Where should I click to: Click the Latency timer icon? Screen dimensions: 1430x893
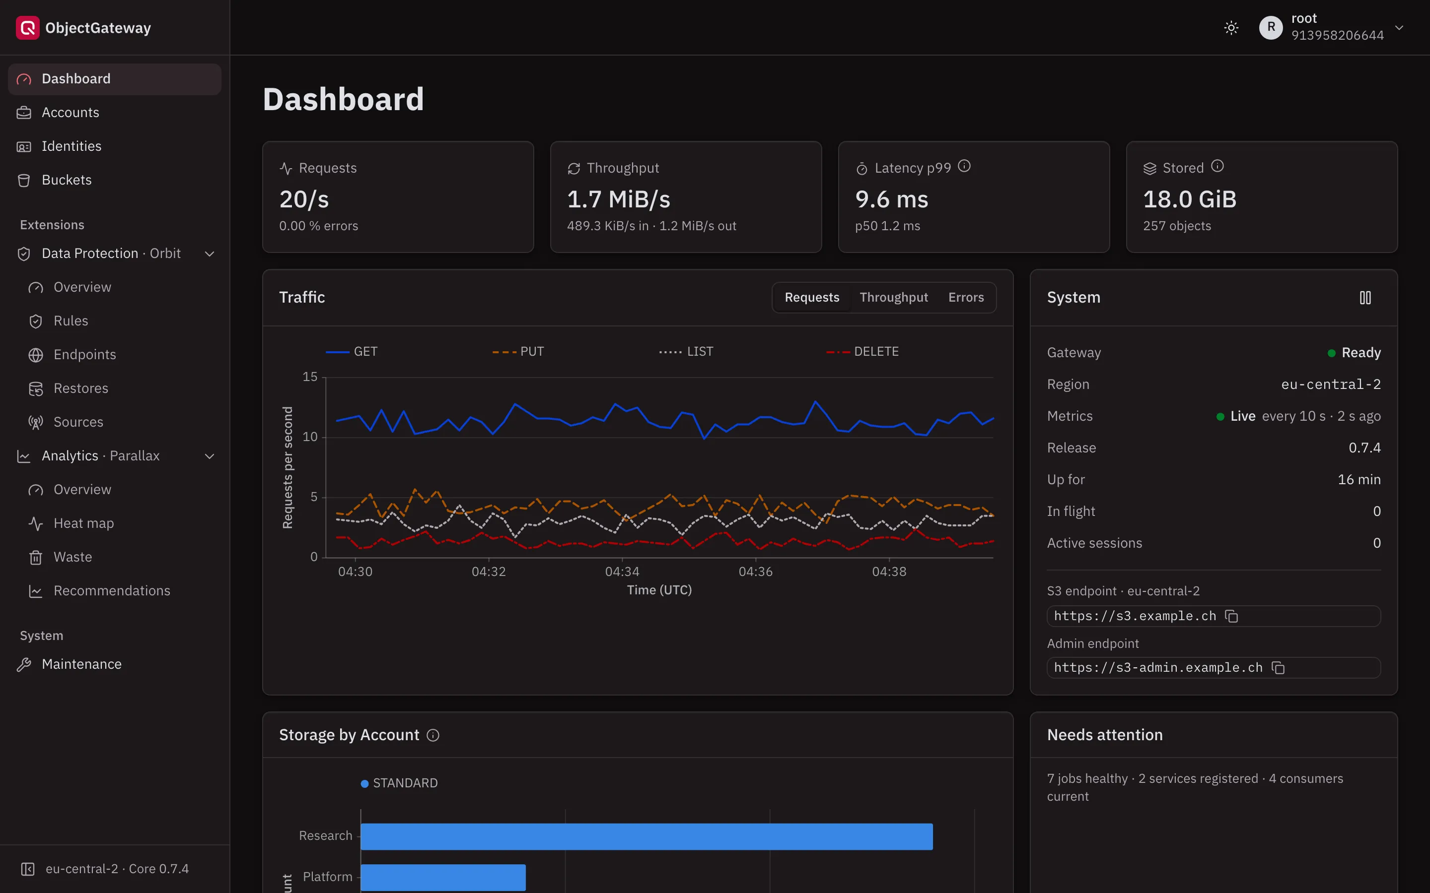(861, 169)
